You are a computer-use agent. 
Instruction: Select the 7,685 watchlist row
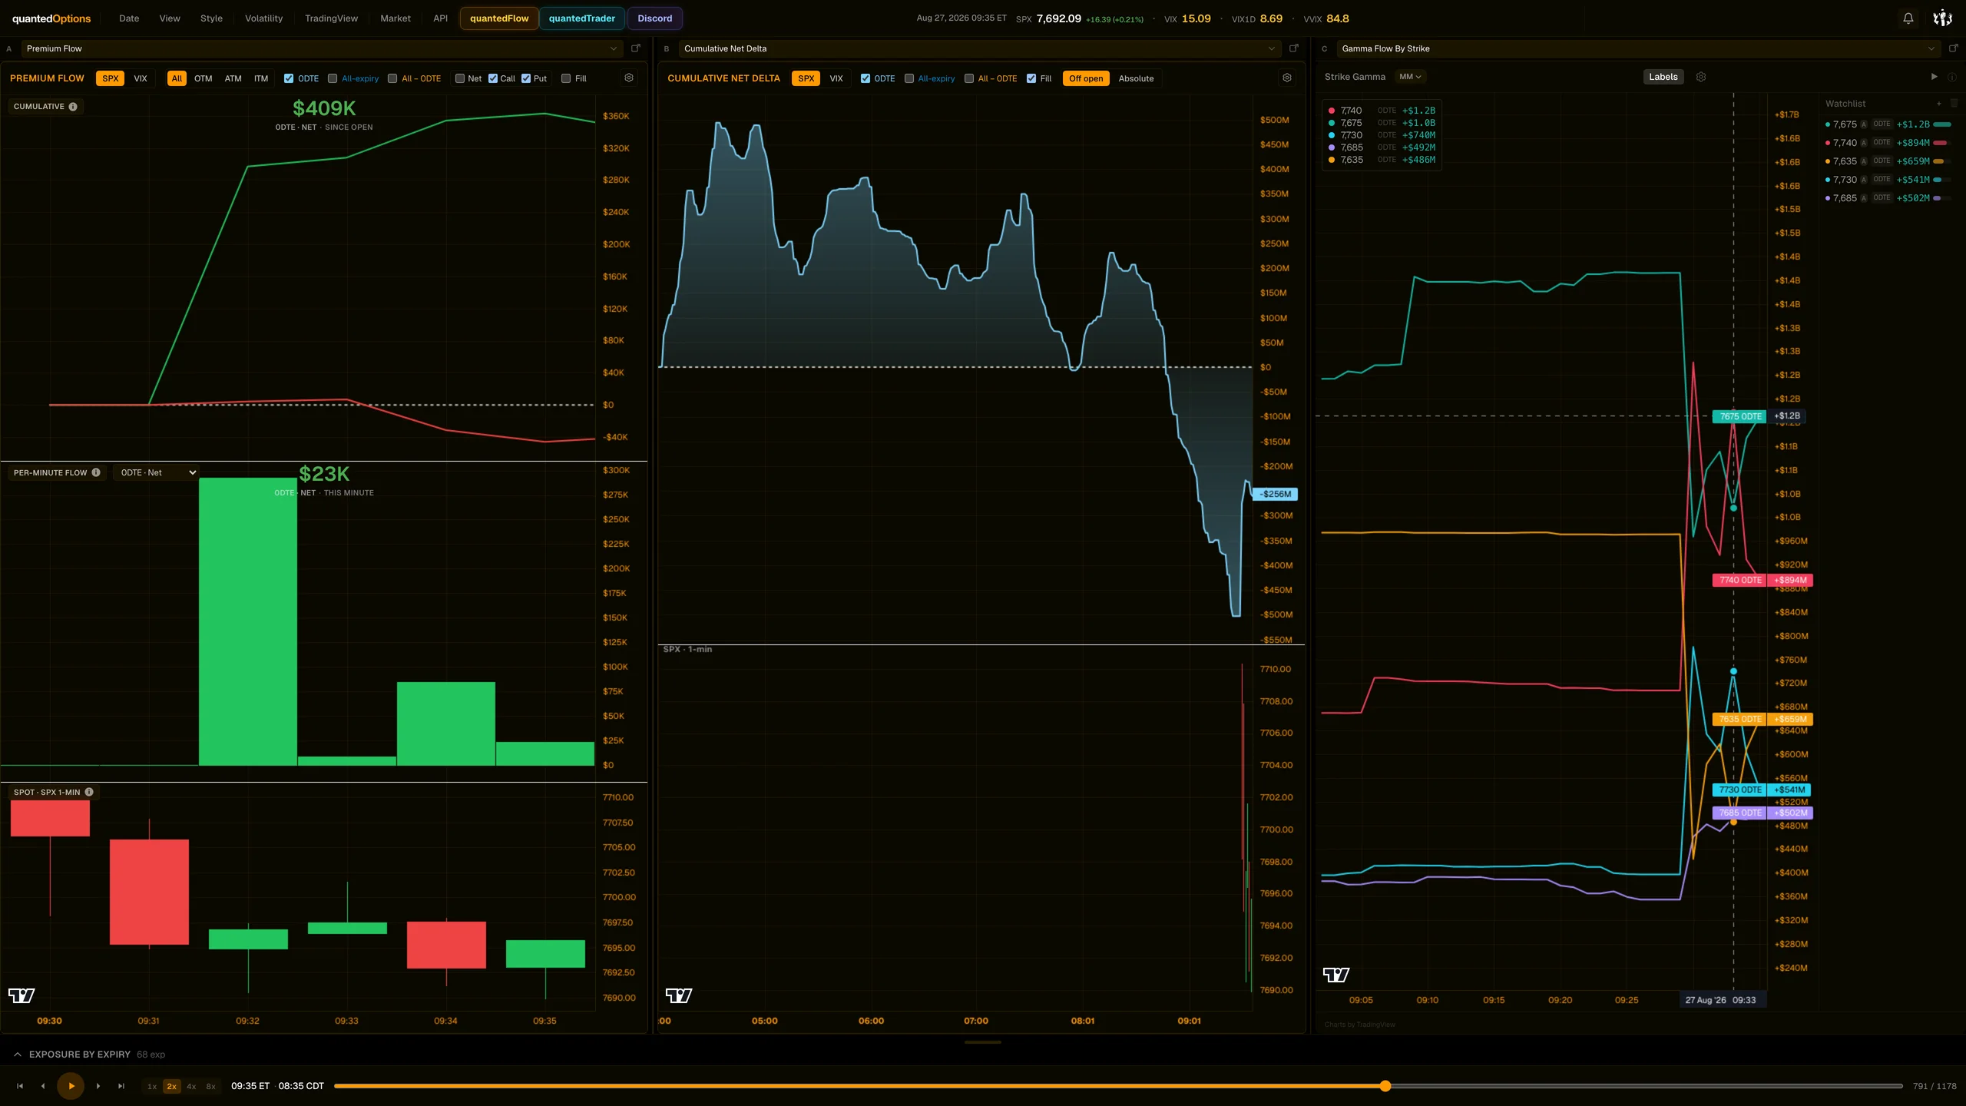pos(1888,198)
